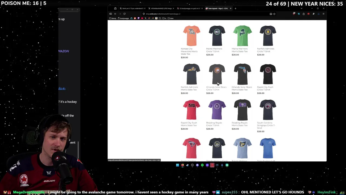Open Maine Mariners Circle T-Shirt link
The width and height of the screenshot is (346, 195).
214,50
